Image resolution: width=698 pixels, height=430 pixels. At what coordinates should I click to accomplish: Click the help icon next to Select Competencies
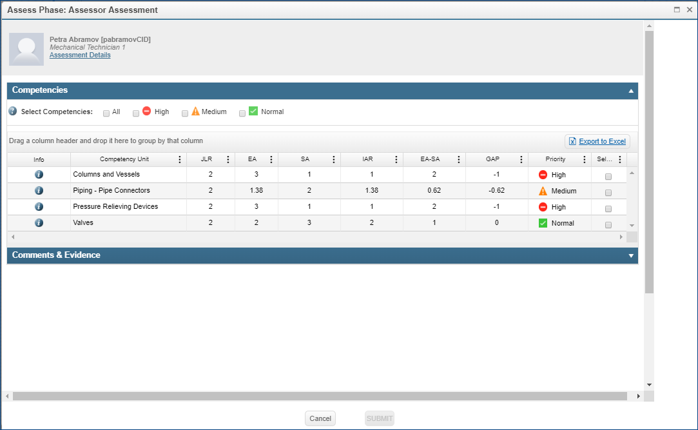12,111
